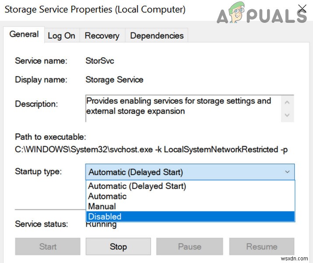This screenshot has width=313, height=263.
Task: Pick Manual from the startup type list
Action: pos(102,206)
